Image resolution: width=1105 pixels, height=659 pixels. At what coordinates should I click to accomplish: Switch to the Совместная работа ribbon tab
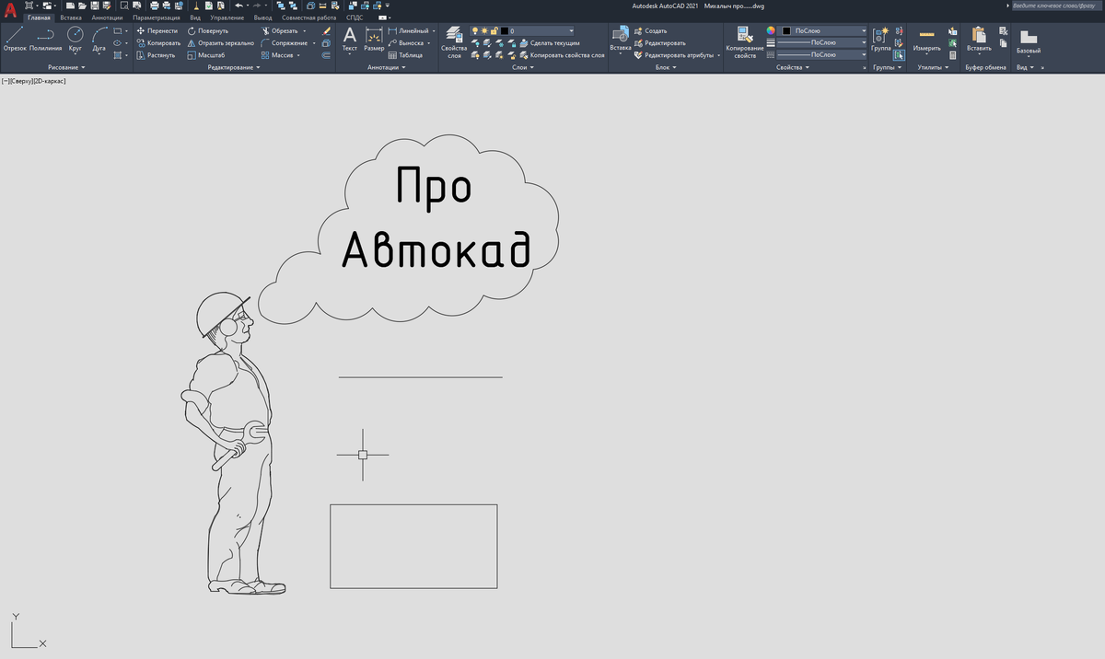pos(308,17)
